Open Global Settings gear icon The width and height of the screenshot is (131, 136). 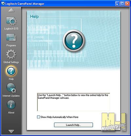(11, 54)
